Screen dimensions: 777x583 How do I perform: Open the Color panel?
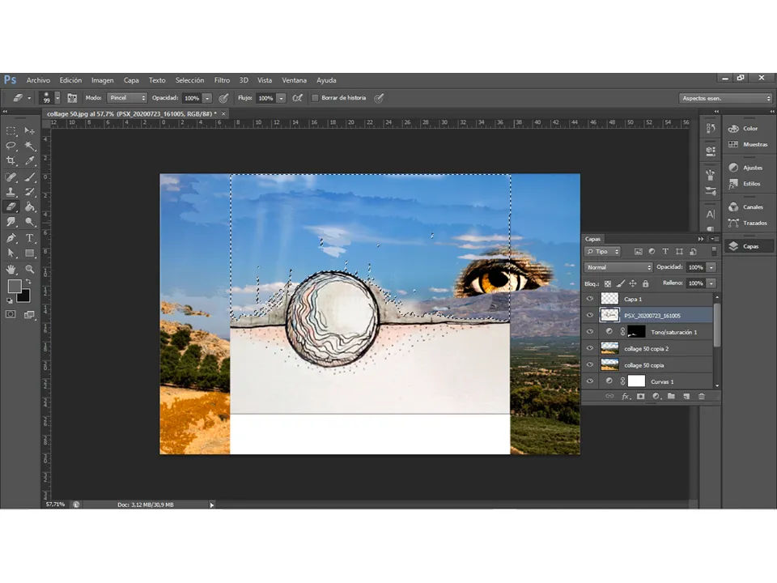click(x=749, y=129)
